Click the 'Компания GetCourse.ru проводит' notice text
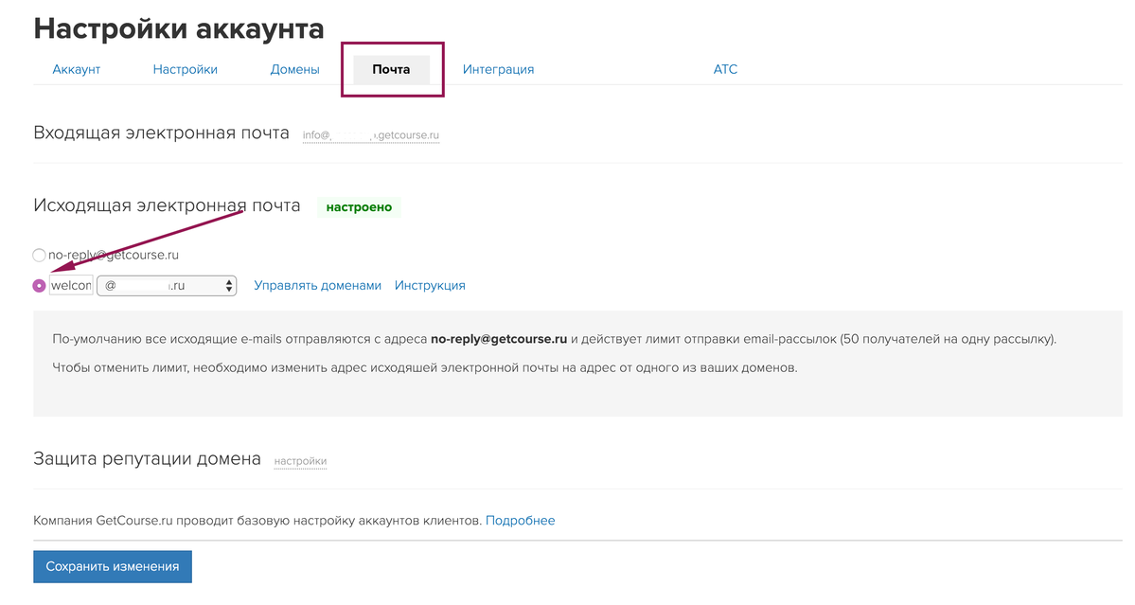This screenshot has width=1135, height=605. click(x=257, y=521)
